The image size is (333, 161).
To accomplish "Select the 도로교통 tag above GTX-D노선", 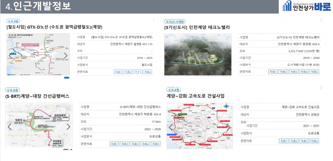I will click(13, 21).
